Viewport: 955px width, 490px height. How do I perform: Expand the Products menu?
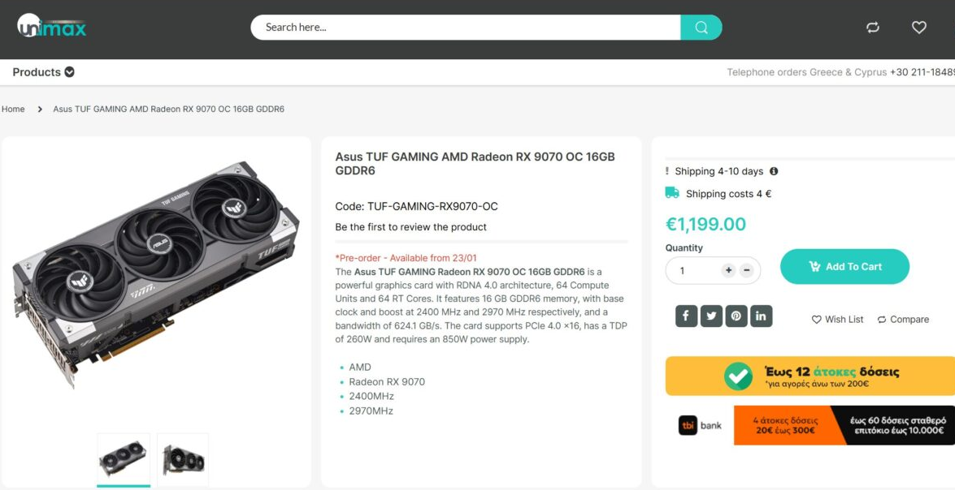pos(44,72)
